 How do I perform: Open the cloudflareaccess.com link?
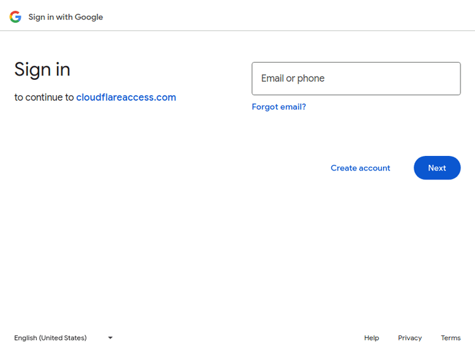point(126,97)
